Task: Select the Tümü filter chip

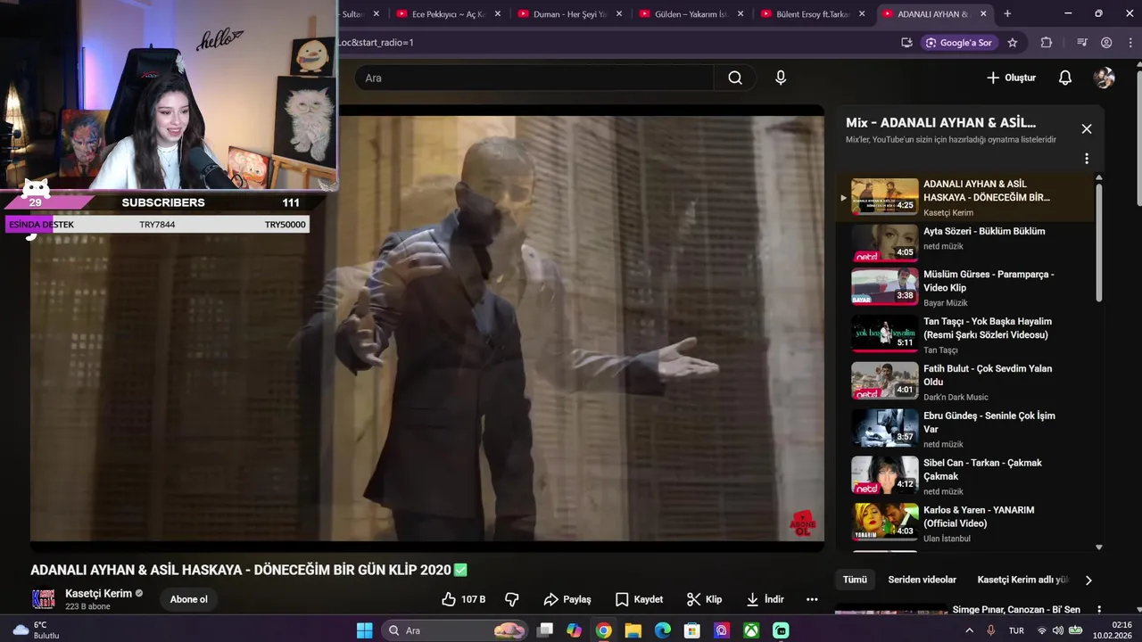Action: [x=855, y=580]
